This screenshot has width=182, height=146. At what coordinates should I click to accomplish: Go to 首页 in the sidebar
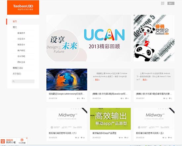click(x=15, y=22)
